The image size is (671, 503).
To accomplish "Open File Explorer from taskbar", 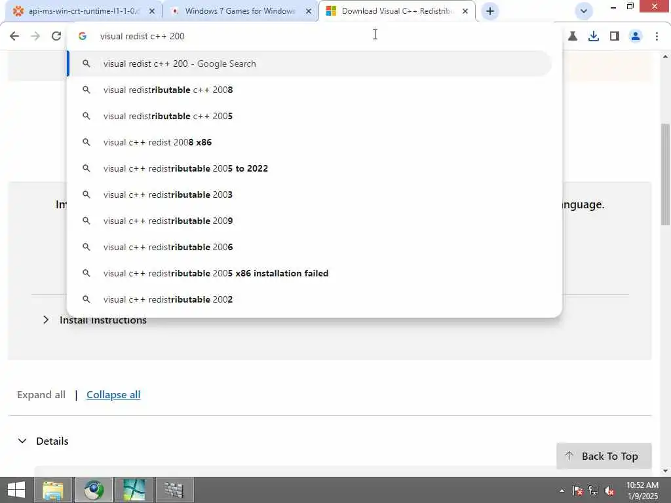I will (x=53, y=490).
